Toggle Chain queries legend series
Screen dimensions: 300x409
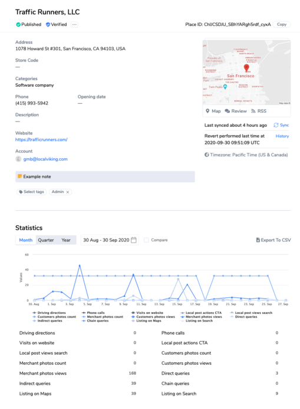click(x=95, y=320)
